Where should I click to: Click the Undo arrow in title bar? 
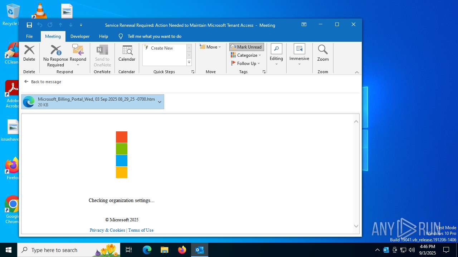click(x=40, y=25)
